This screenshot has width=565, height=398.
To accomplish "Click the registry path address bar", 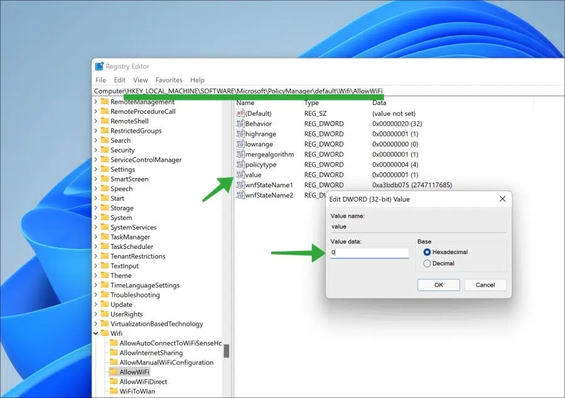I will click(x=328, y=91).
